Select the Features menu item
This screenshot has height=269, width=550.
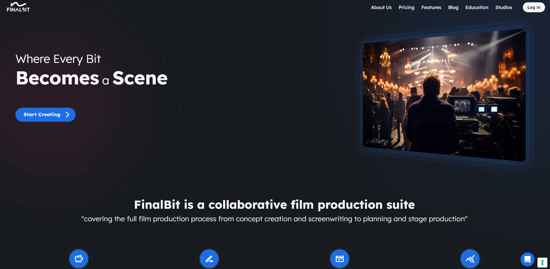(431, 7)
